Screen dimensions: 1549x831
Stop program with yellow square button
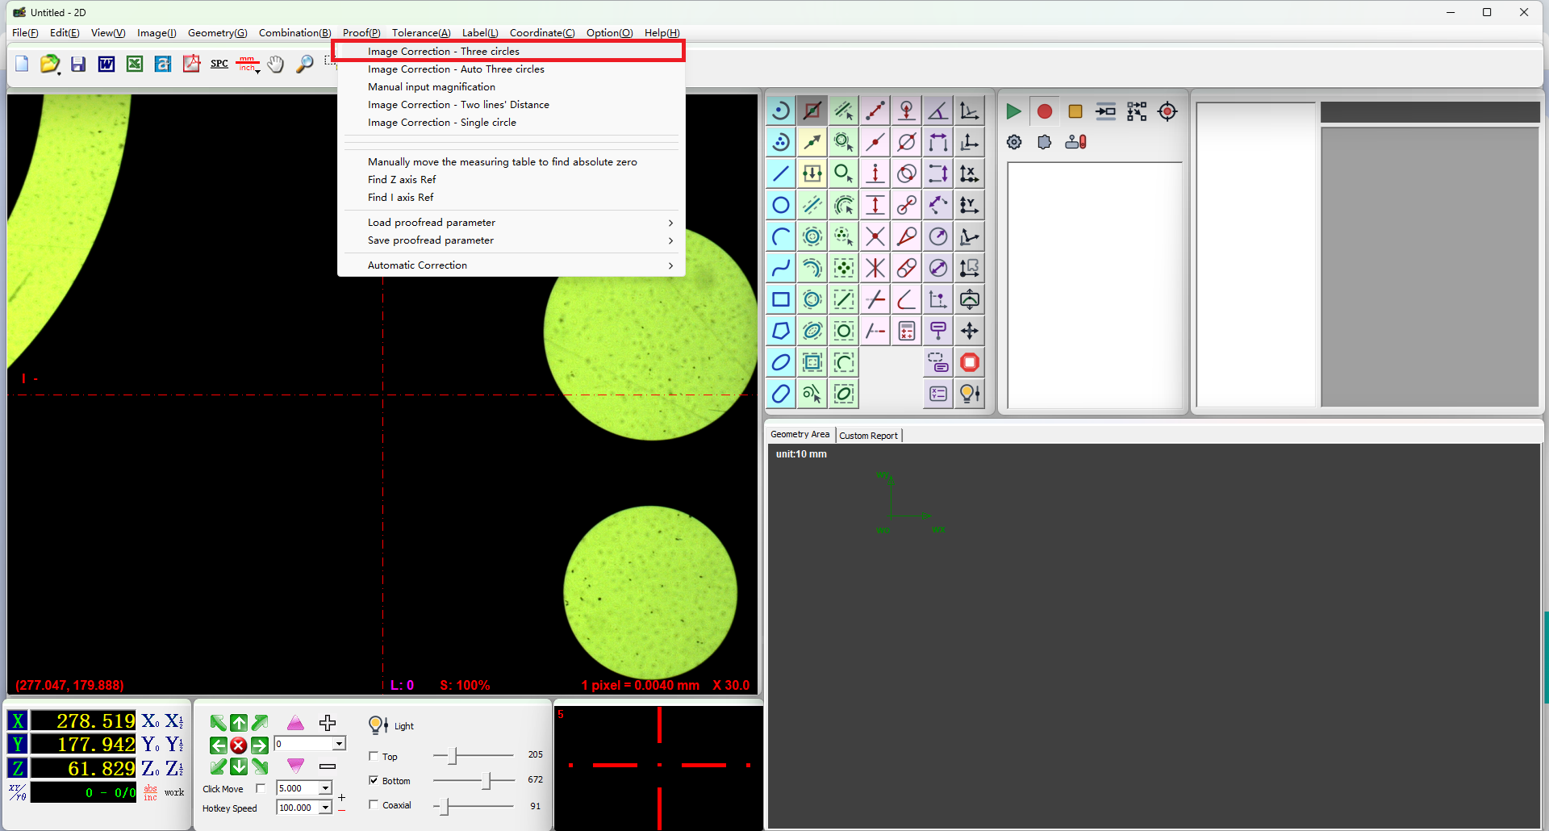click(x=1075, y=111)
